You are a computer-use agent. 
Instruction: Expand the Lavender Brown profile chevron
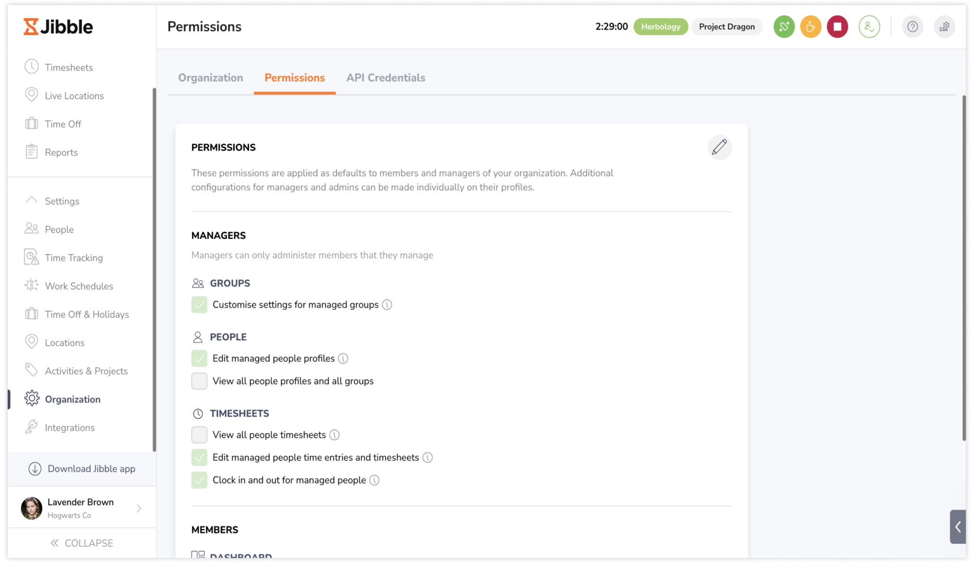[139, 508]
